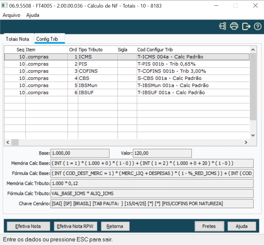Click the Memória Calc Base field
This screenshot has width=264, height=245.
point(152,163)
